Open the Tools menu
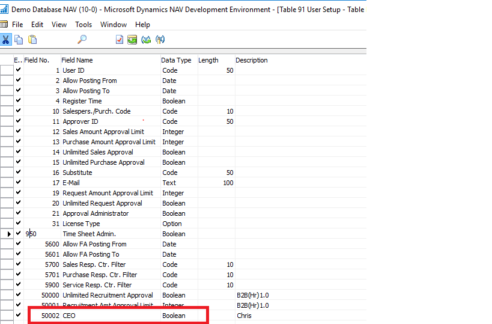This screenshot has width=492, height=324. tap(84, 25)
